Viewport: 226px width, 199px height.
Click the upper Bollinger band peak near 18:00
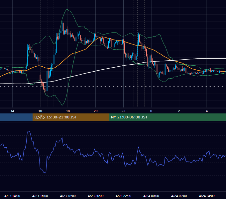point(67,9)
